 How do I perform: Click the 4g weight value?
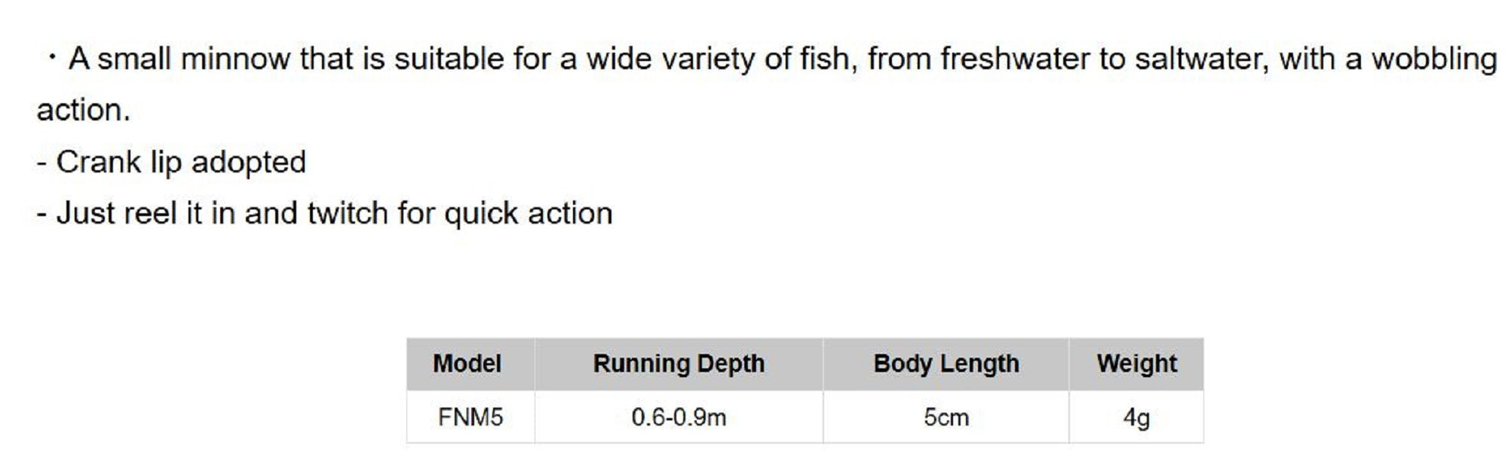(x=1136, y=417)
